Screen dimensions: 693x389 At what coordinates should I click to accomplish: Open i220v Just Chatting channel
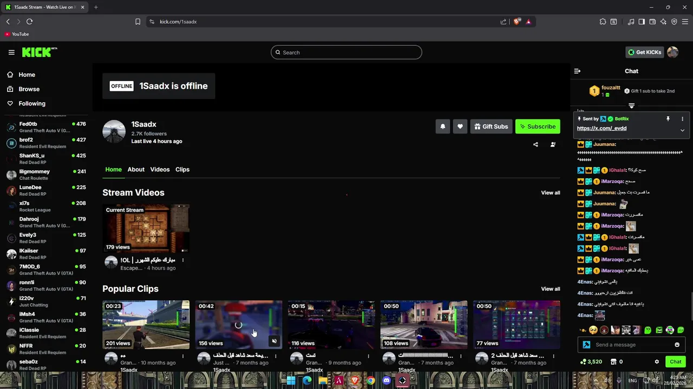[46, 301]
